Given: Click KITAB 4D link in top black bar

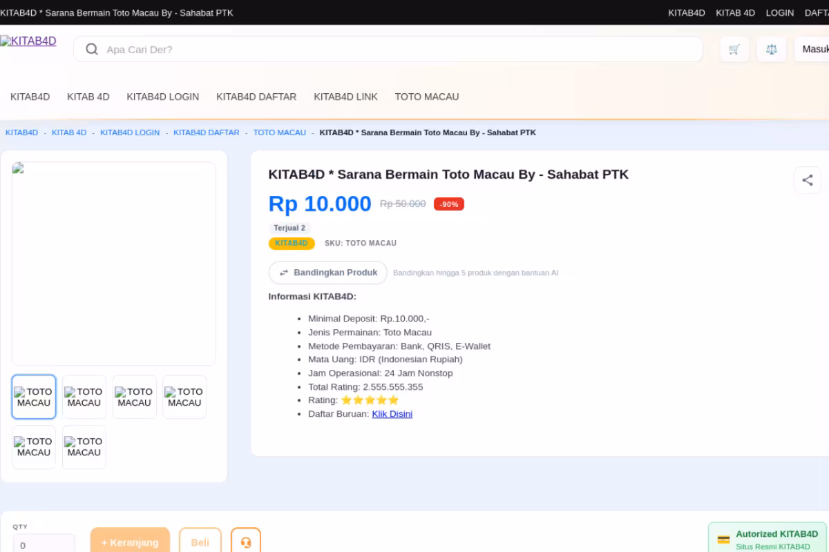Looking at the screenshot, I should (736, 12).
